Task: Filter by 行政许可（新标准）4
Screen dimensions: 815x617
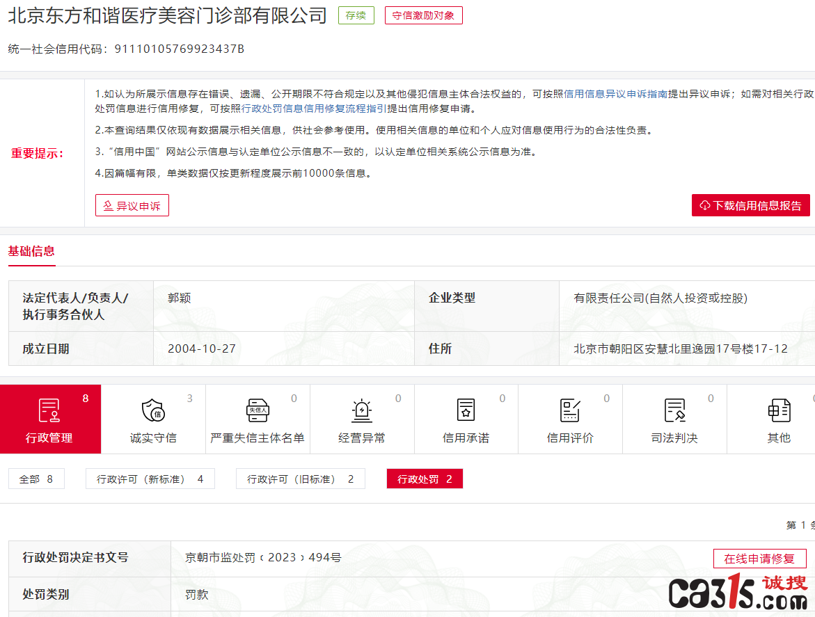Action: point(150,479)
